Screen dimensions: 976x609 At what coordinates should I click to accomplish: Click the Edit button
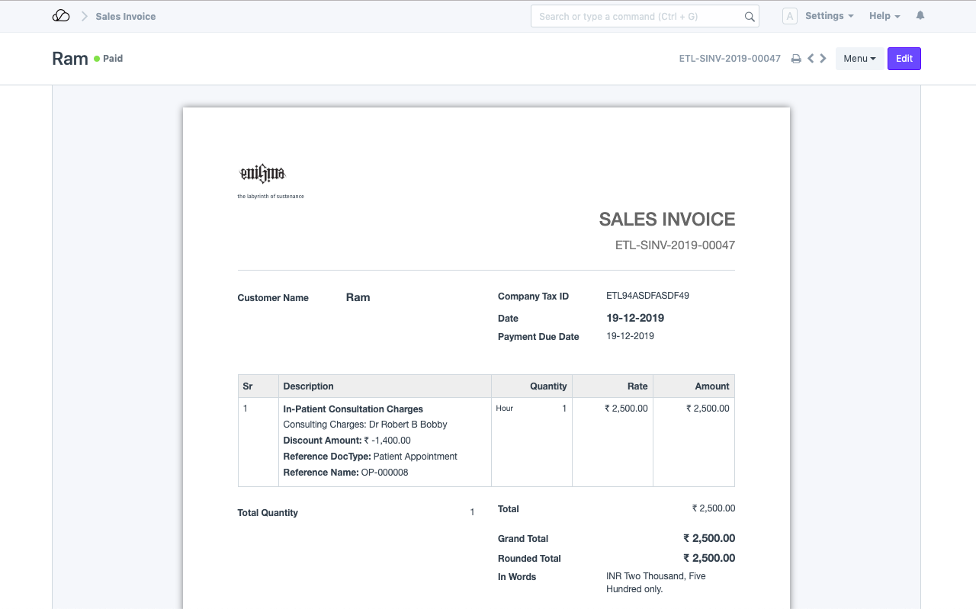(904, 58)
